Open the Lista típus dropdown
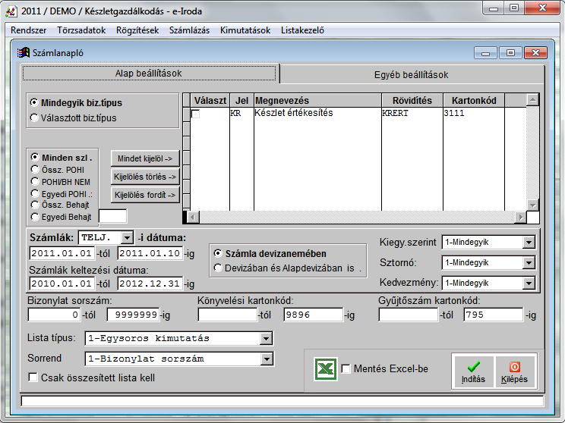 (x=266, y=338)
